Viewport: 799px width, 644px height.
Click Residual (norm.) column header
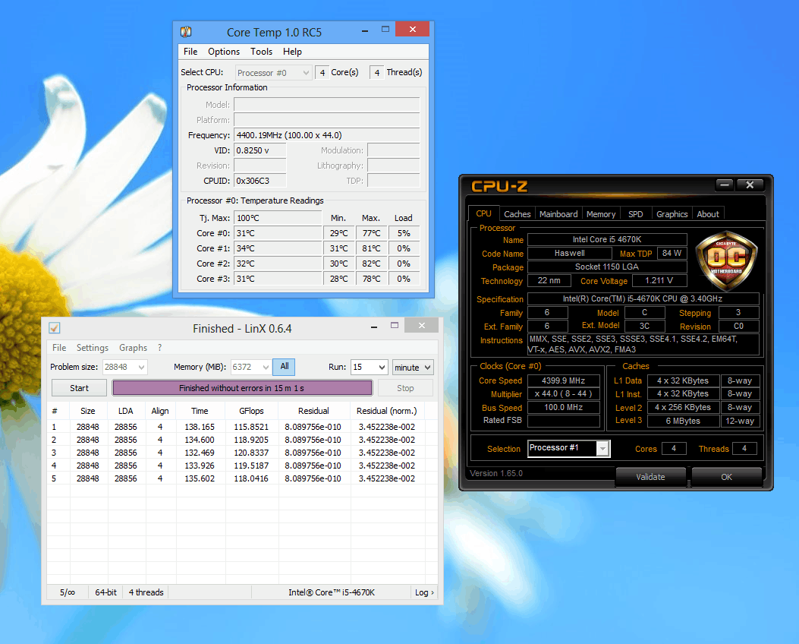pyautogui.click(x=387, y=411)
